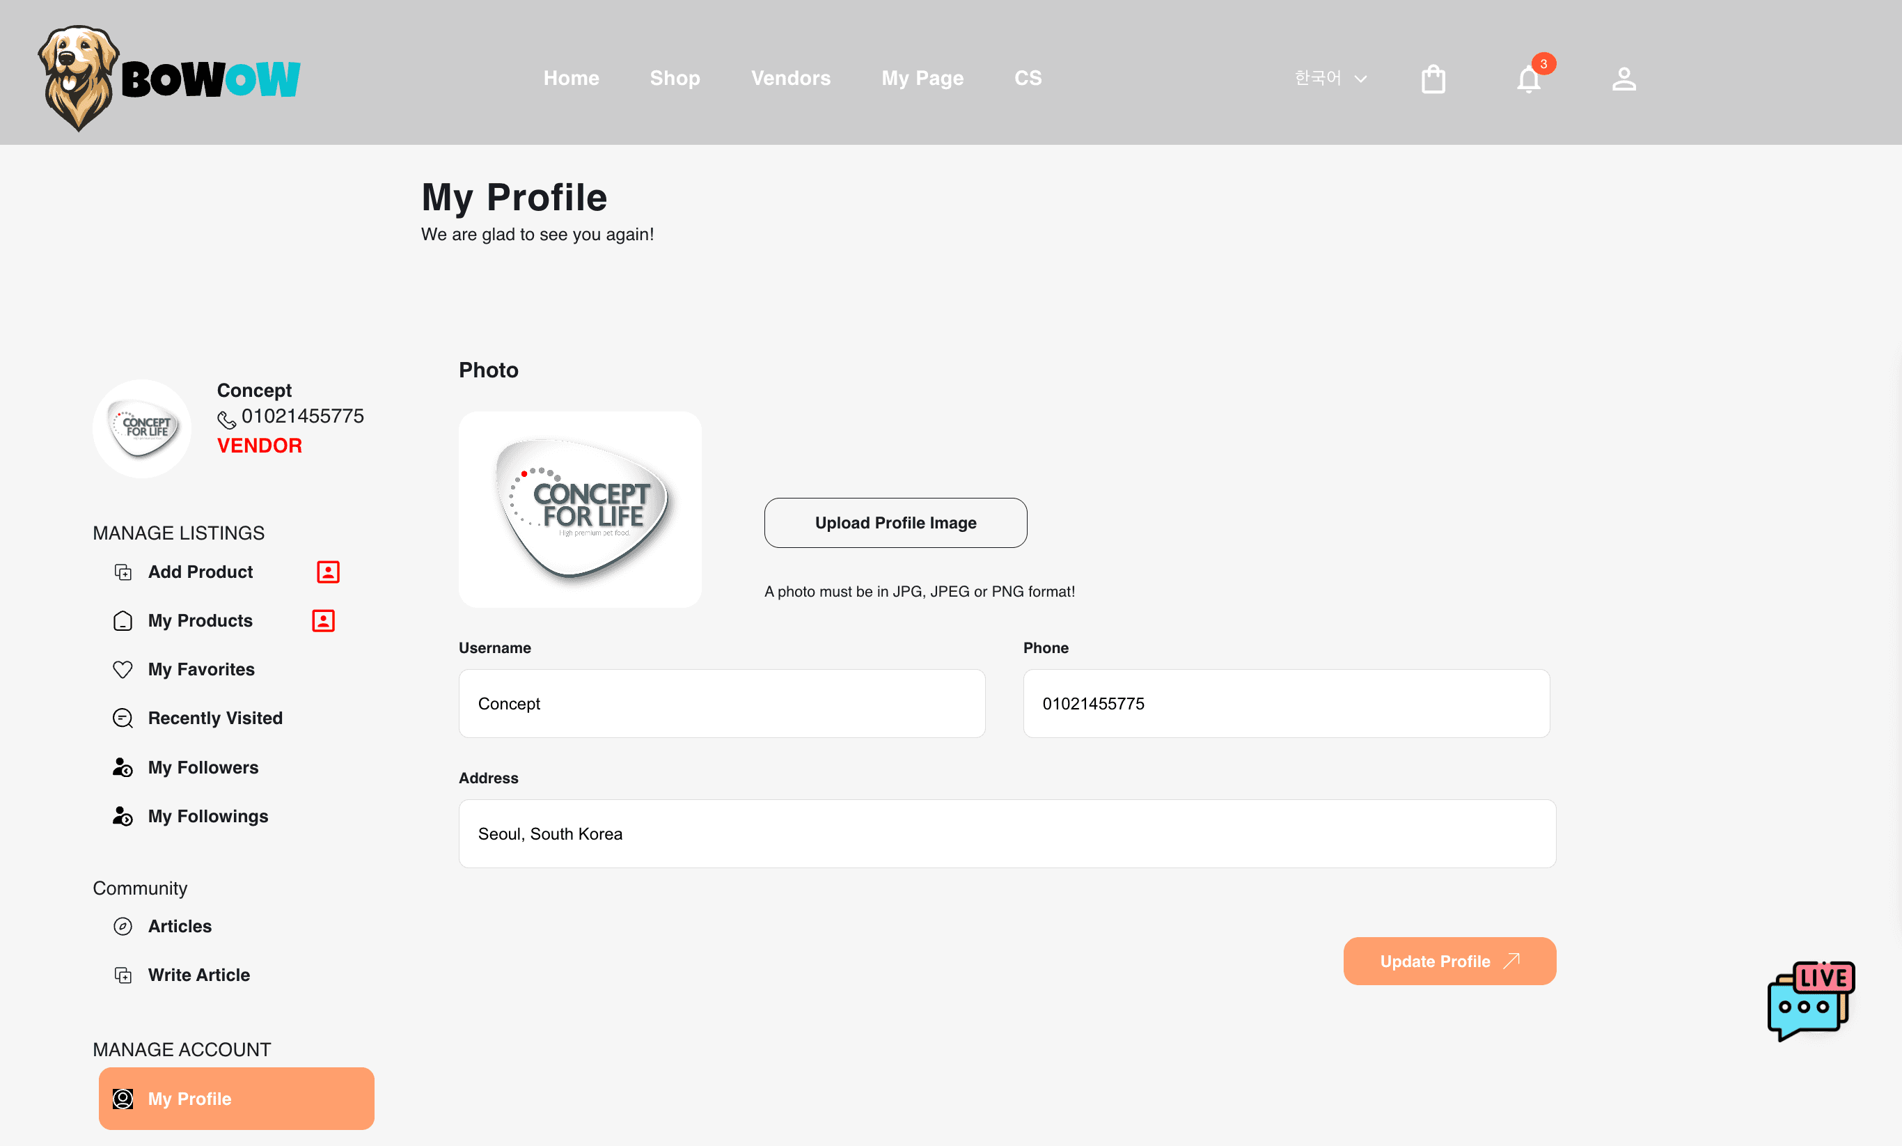Screen dimensions: 1902x1146
Task: Open My Followers in the sidebar
Action: 203,767
